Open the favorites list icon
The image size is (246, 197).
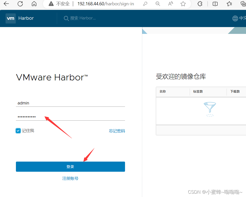[x=229, y=4]
